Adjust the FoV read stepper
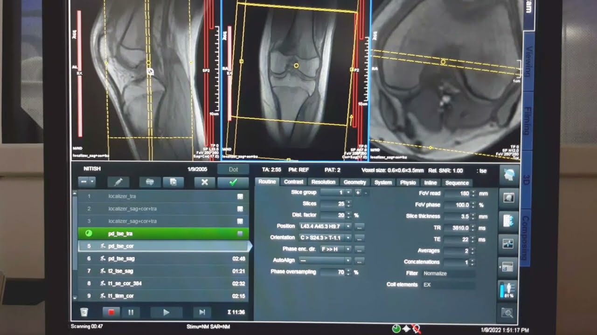Screen dimensions: 597x335 coord(473,194)
